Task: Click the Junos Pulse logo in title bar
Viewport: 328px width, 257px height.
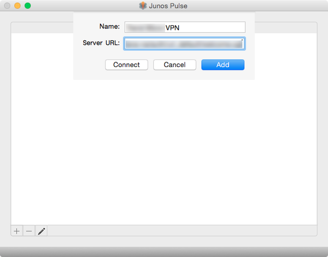Action: [143, 5]
